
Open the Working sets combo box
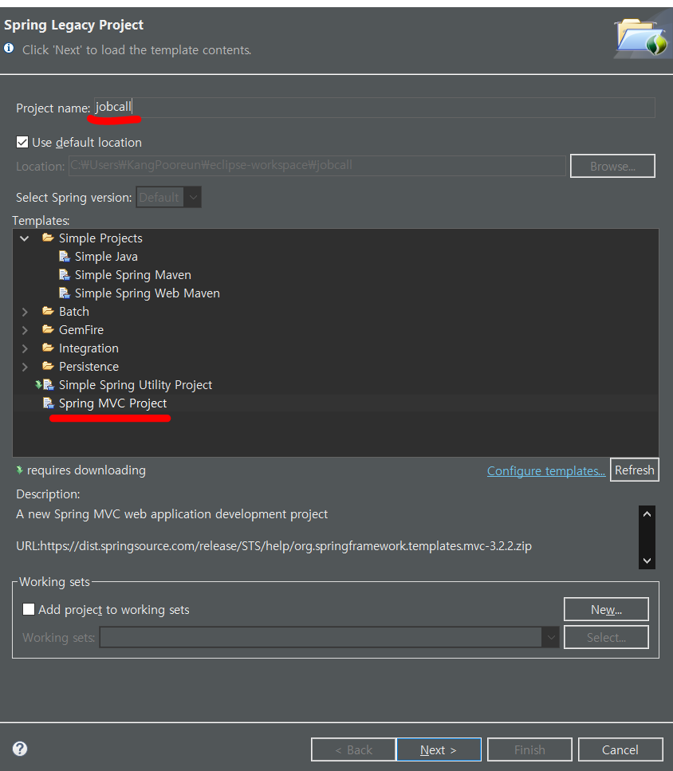(x=329, y=637)
